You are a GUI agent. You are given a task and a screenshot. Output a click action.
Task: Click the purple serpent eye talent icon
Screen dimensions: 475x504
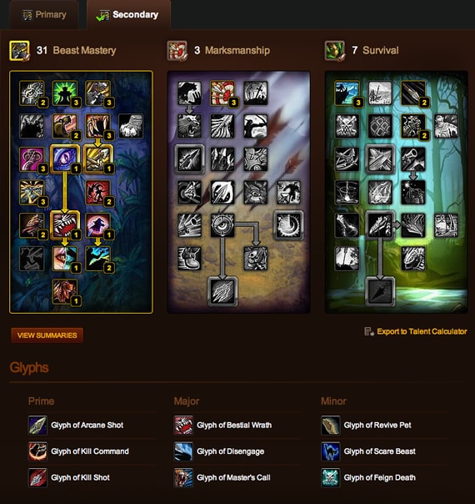point(65,159)
